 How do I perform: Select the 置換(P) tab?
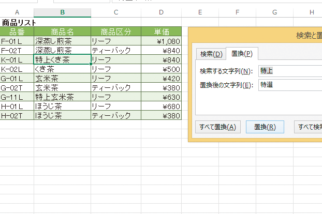click(242, 54)
